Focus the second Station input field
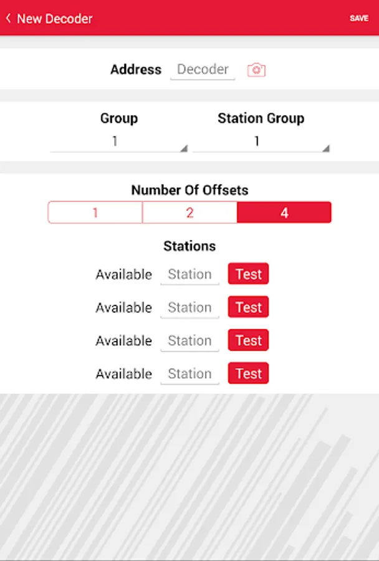 pos(189,307)
